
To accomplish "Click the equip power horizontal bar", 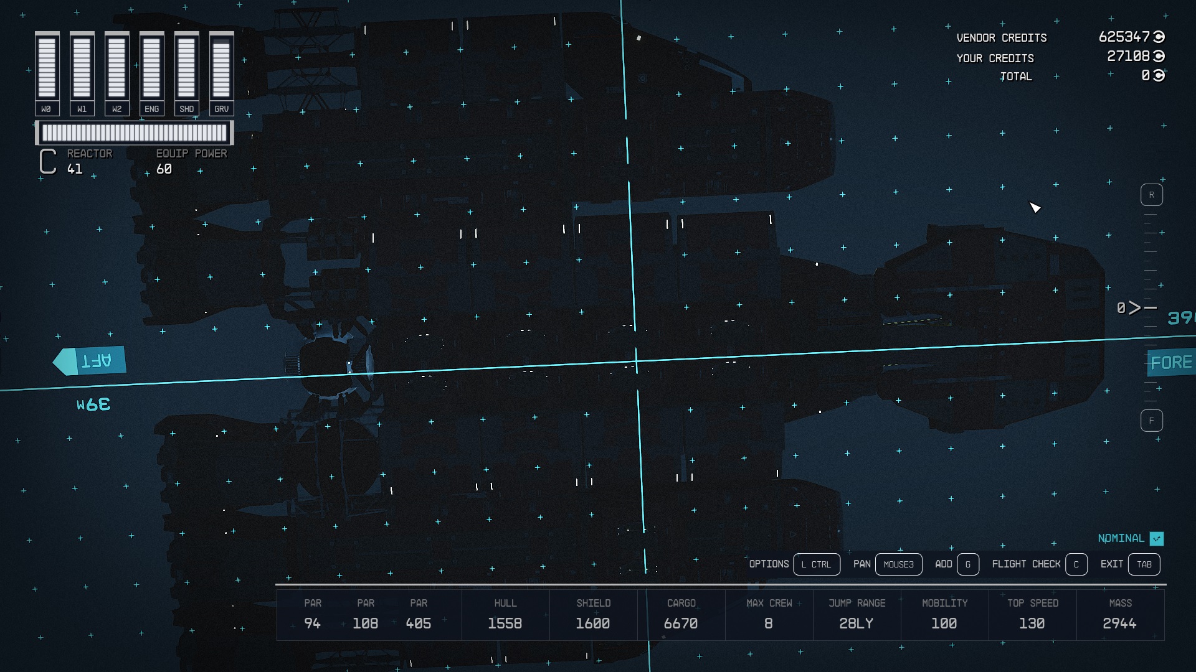I will (x=134, y=133).
